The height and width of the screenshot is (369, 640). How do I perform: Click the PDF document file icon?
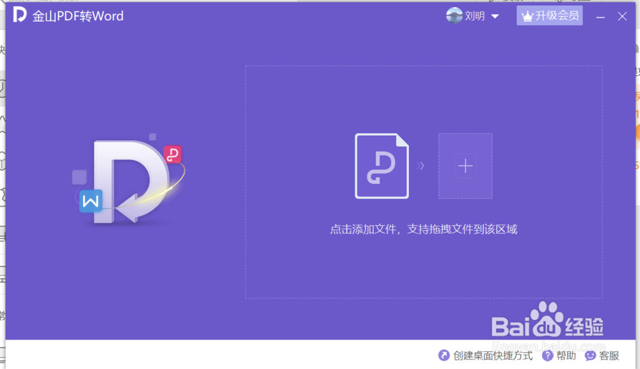[x=381, y=166]
